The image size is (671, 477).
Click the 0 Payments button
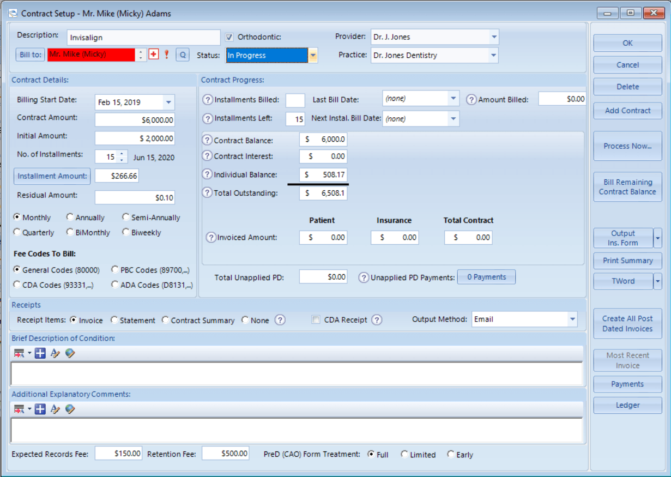[486, 277]
